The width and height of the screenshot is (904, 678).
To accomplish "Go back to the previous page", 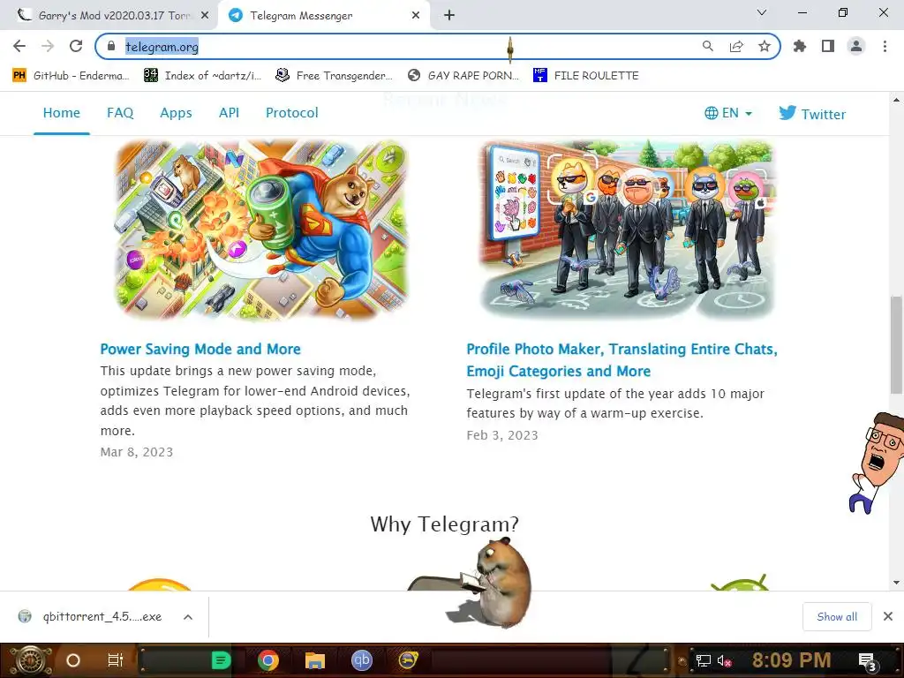I will [19, 46].
